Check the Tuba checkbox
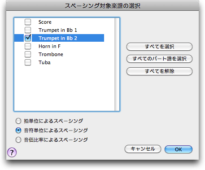This screenshot has height=170, width=205. point(28,62)
